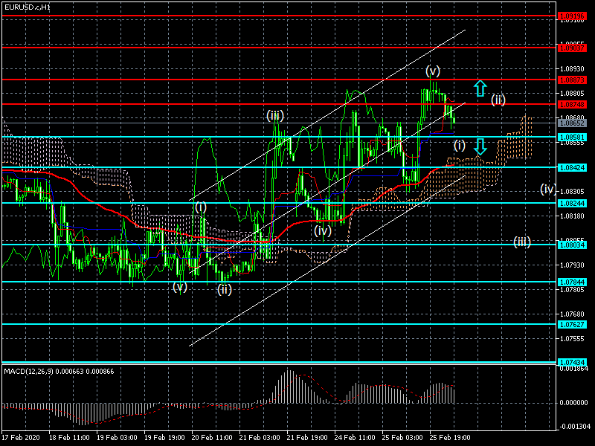The height and width of the screenshot is (446, 595).
Task: Click the 1.07680 price axis value
Action: 572,314
